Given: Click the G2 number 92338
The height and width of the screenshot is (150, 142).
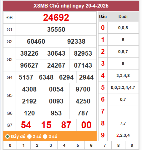Looking at the screenshot, I should click(x=76, y=42).
